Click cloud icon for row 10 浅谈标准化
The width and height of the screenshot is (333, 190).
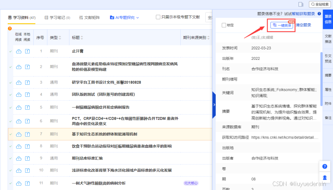pos(19,170)
